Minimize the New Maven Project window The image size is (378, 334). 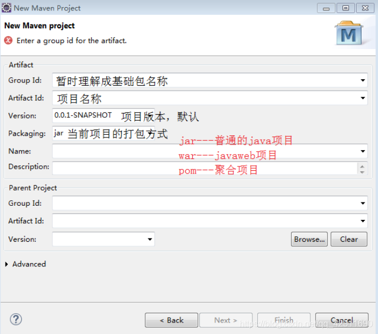326,8
